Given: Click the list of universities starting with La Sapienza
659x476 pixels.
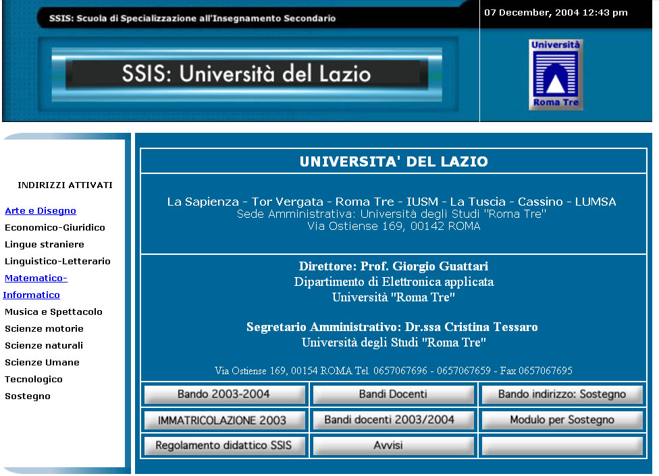Looking at the screenshot, I should point(392,202).
